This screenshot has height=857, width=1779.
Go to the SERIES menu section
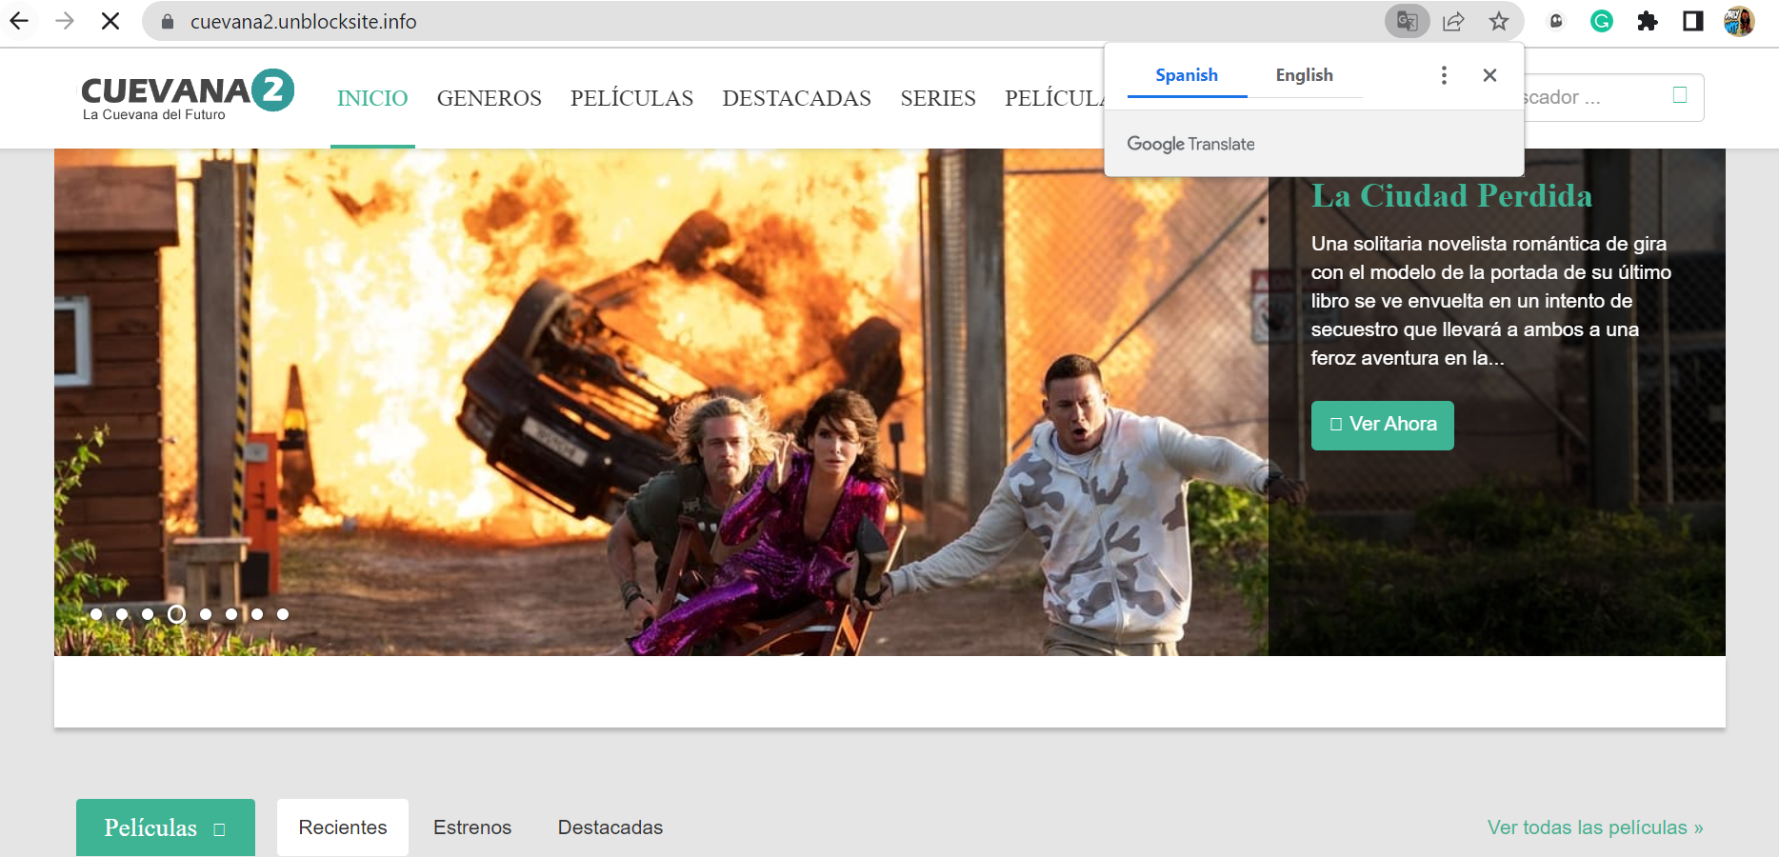(x=938, y=98)
